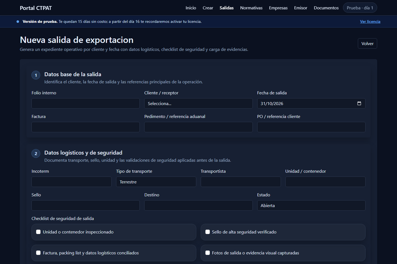Viewport: 397px width, 264px height.
Task: Focus the Destino text field
Action: pos(198,205)
